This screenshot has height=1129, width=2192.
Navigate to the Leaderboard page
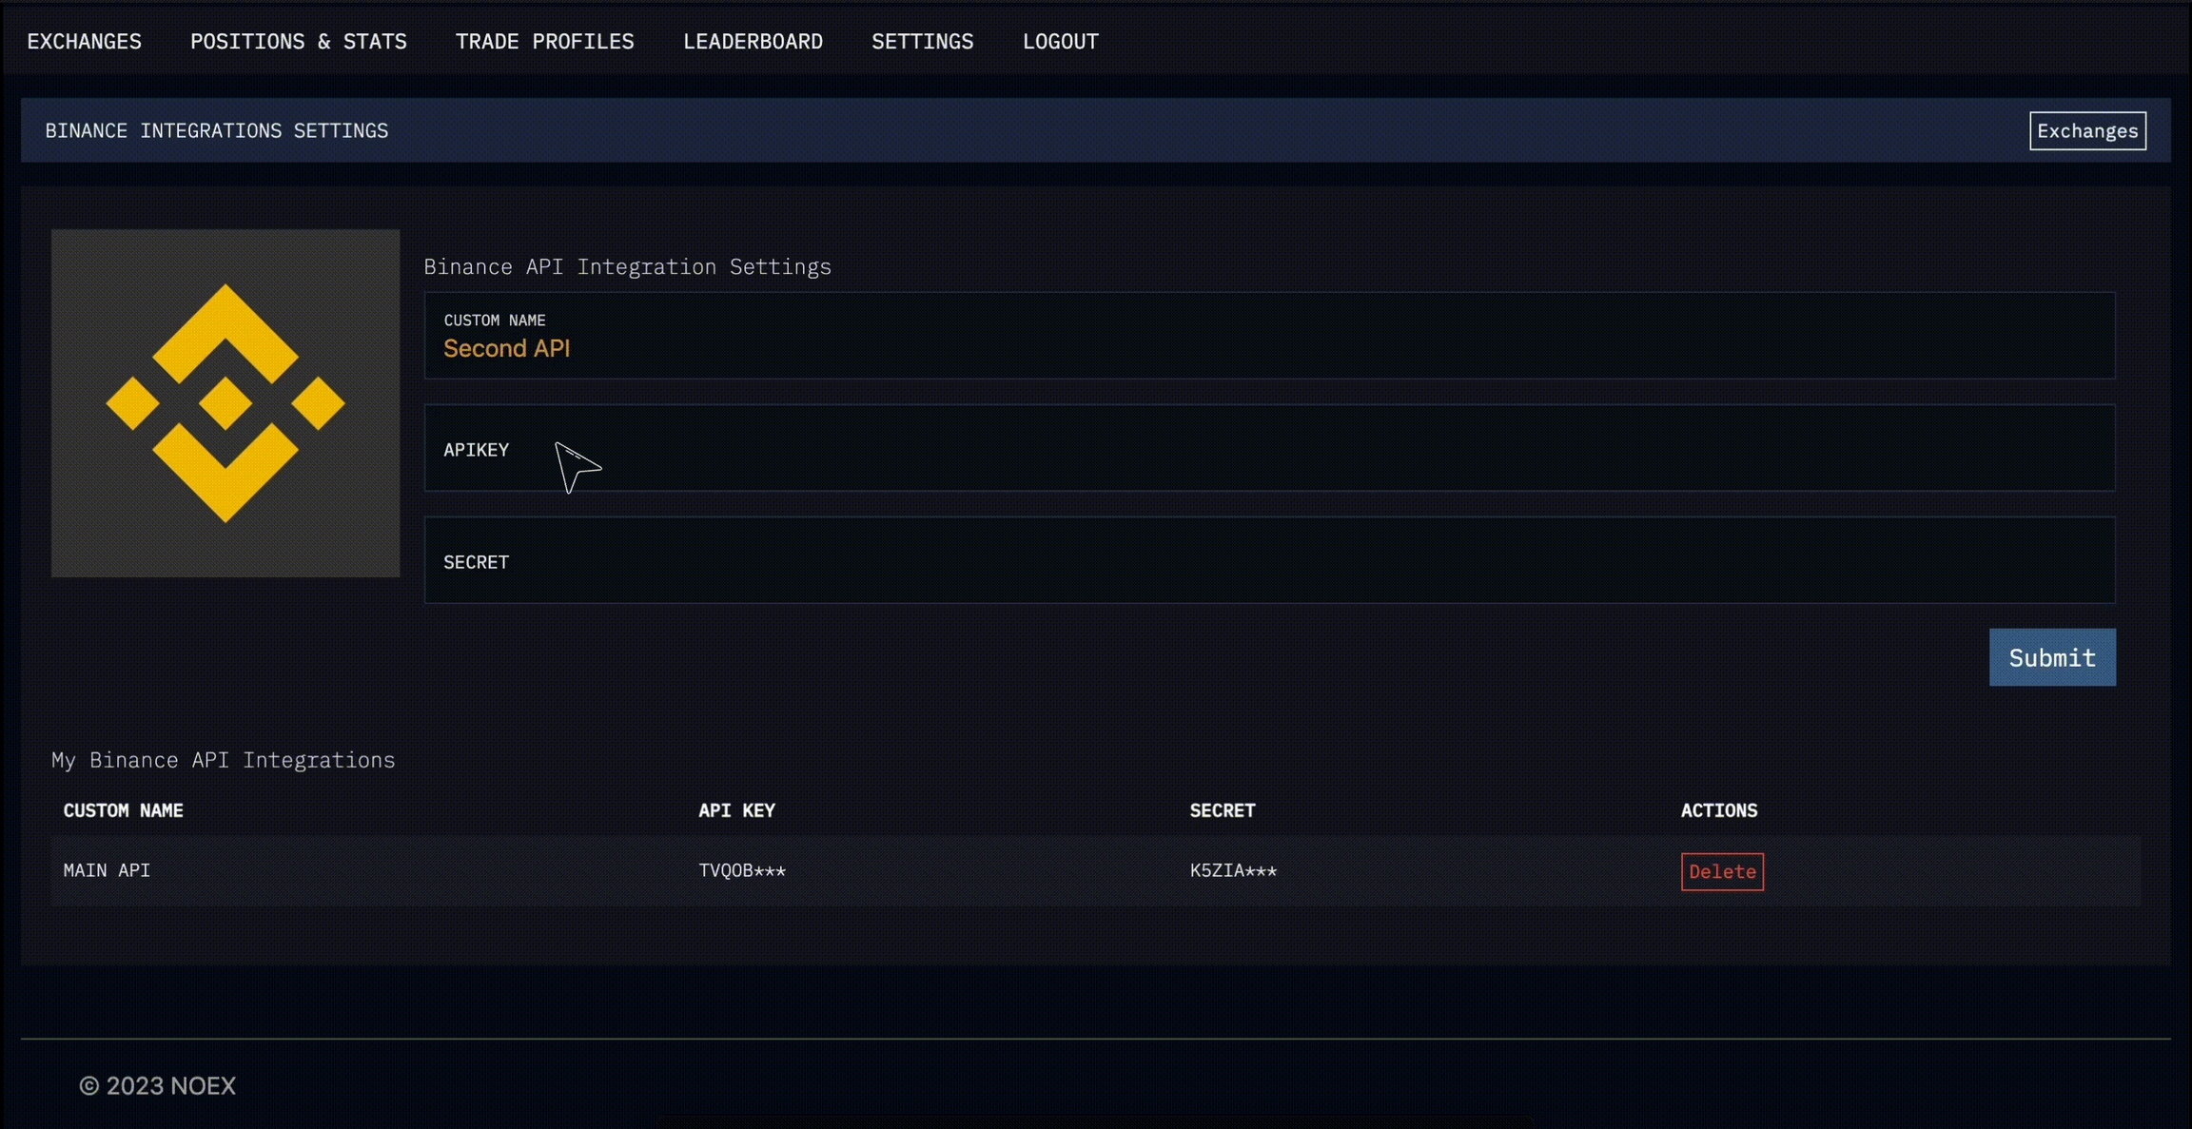pos(753,42)
